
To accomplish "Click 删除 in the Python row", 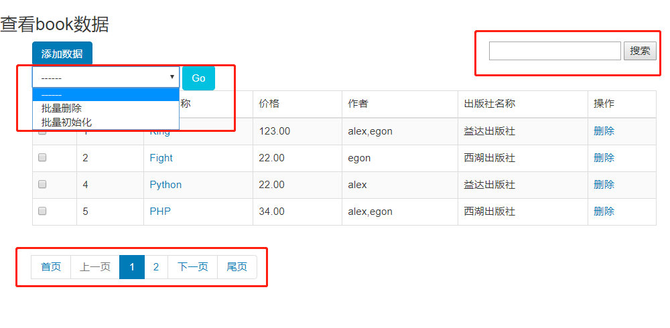I will [x=604, y=185].
